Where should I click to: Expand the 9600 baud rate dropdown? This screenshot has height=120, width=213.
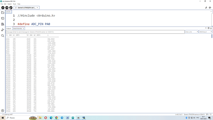pyautogui.click(x=206, y=32)
